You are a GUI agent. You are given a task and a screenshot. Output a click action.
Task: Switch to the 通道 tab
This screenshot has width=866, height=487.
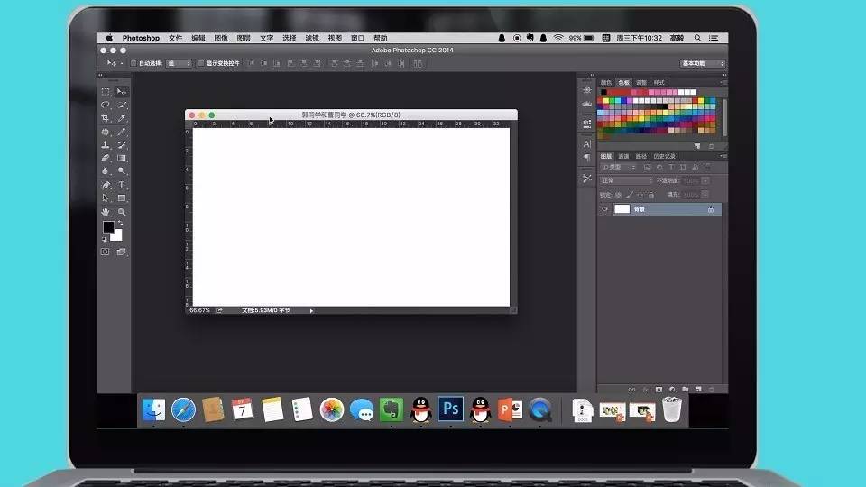pyautogui.click(x=623, y=156)
